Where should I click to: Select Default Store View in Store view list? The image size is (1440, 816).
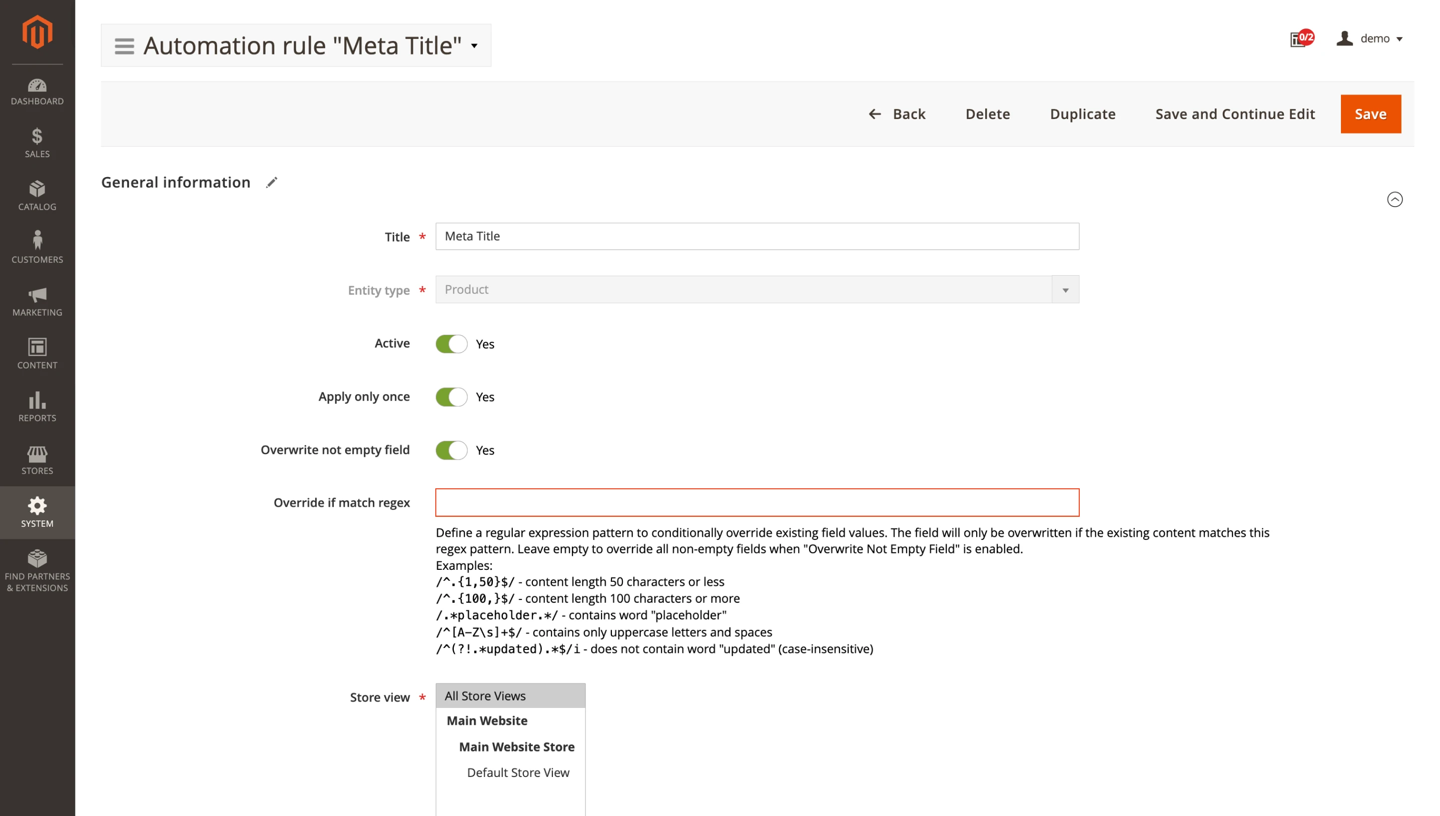(x=518, y=772)
